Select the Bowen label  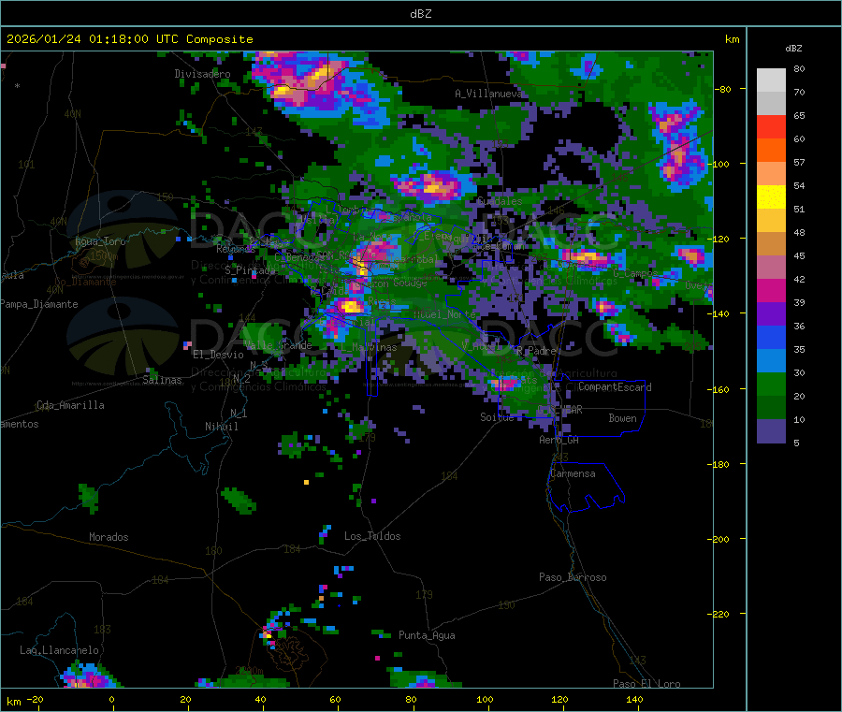click(622, 418)
